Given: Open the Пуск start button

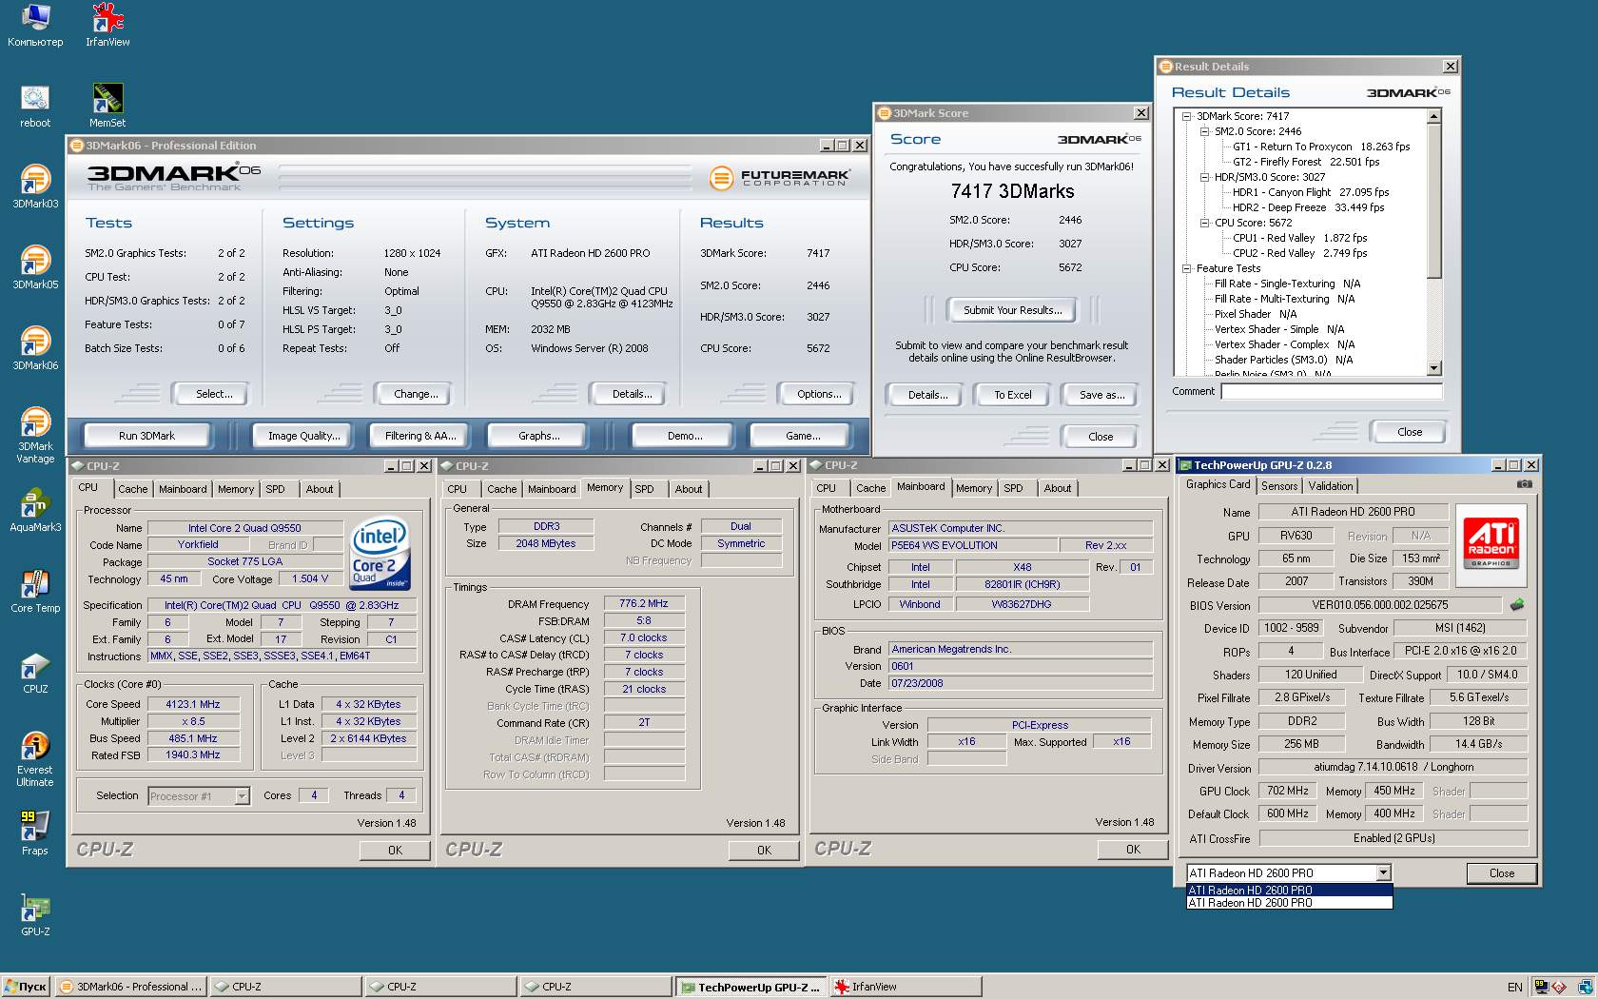Looking at the screenshot, I should click(26, 987).
